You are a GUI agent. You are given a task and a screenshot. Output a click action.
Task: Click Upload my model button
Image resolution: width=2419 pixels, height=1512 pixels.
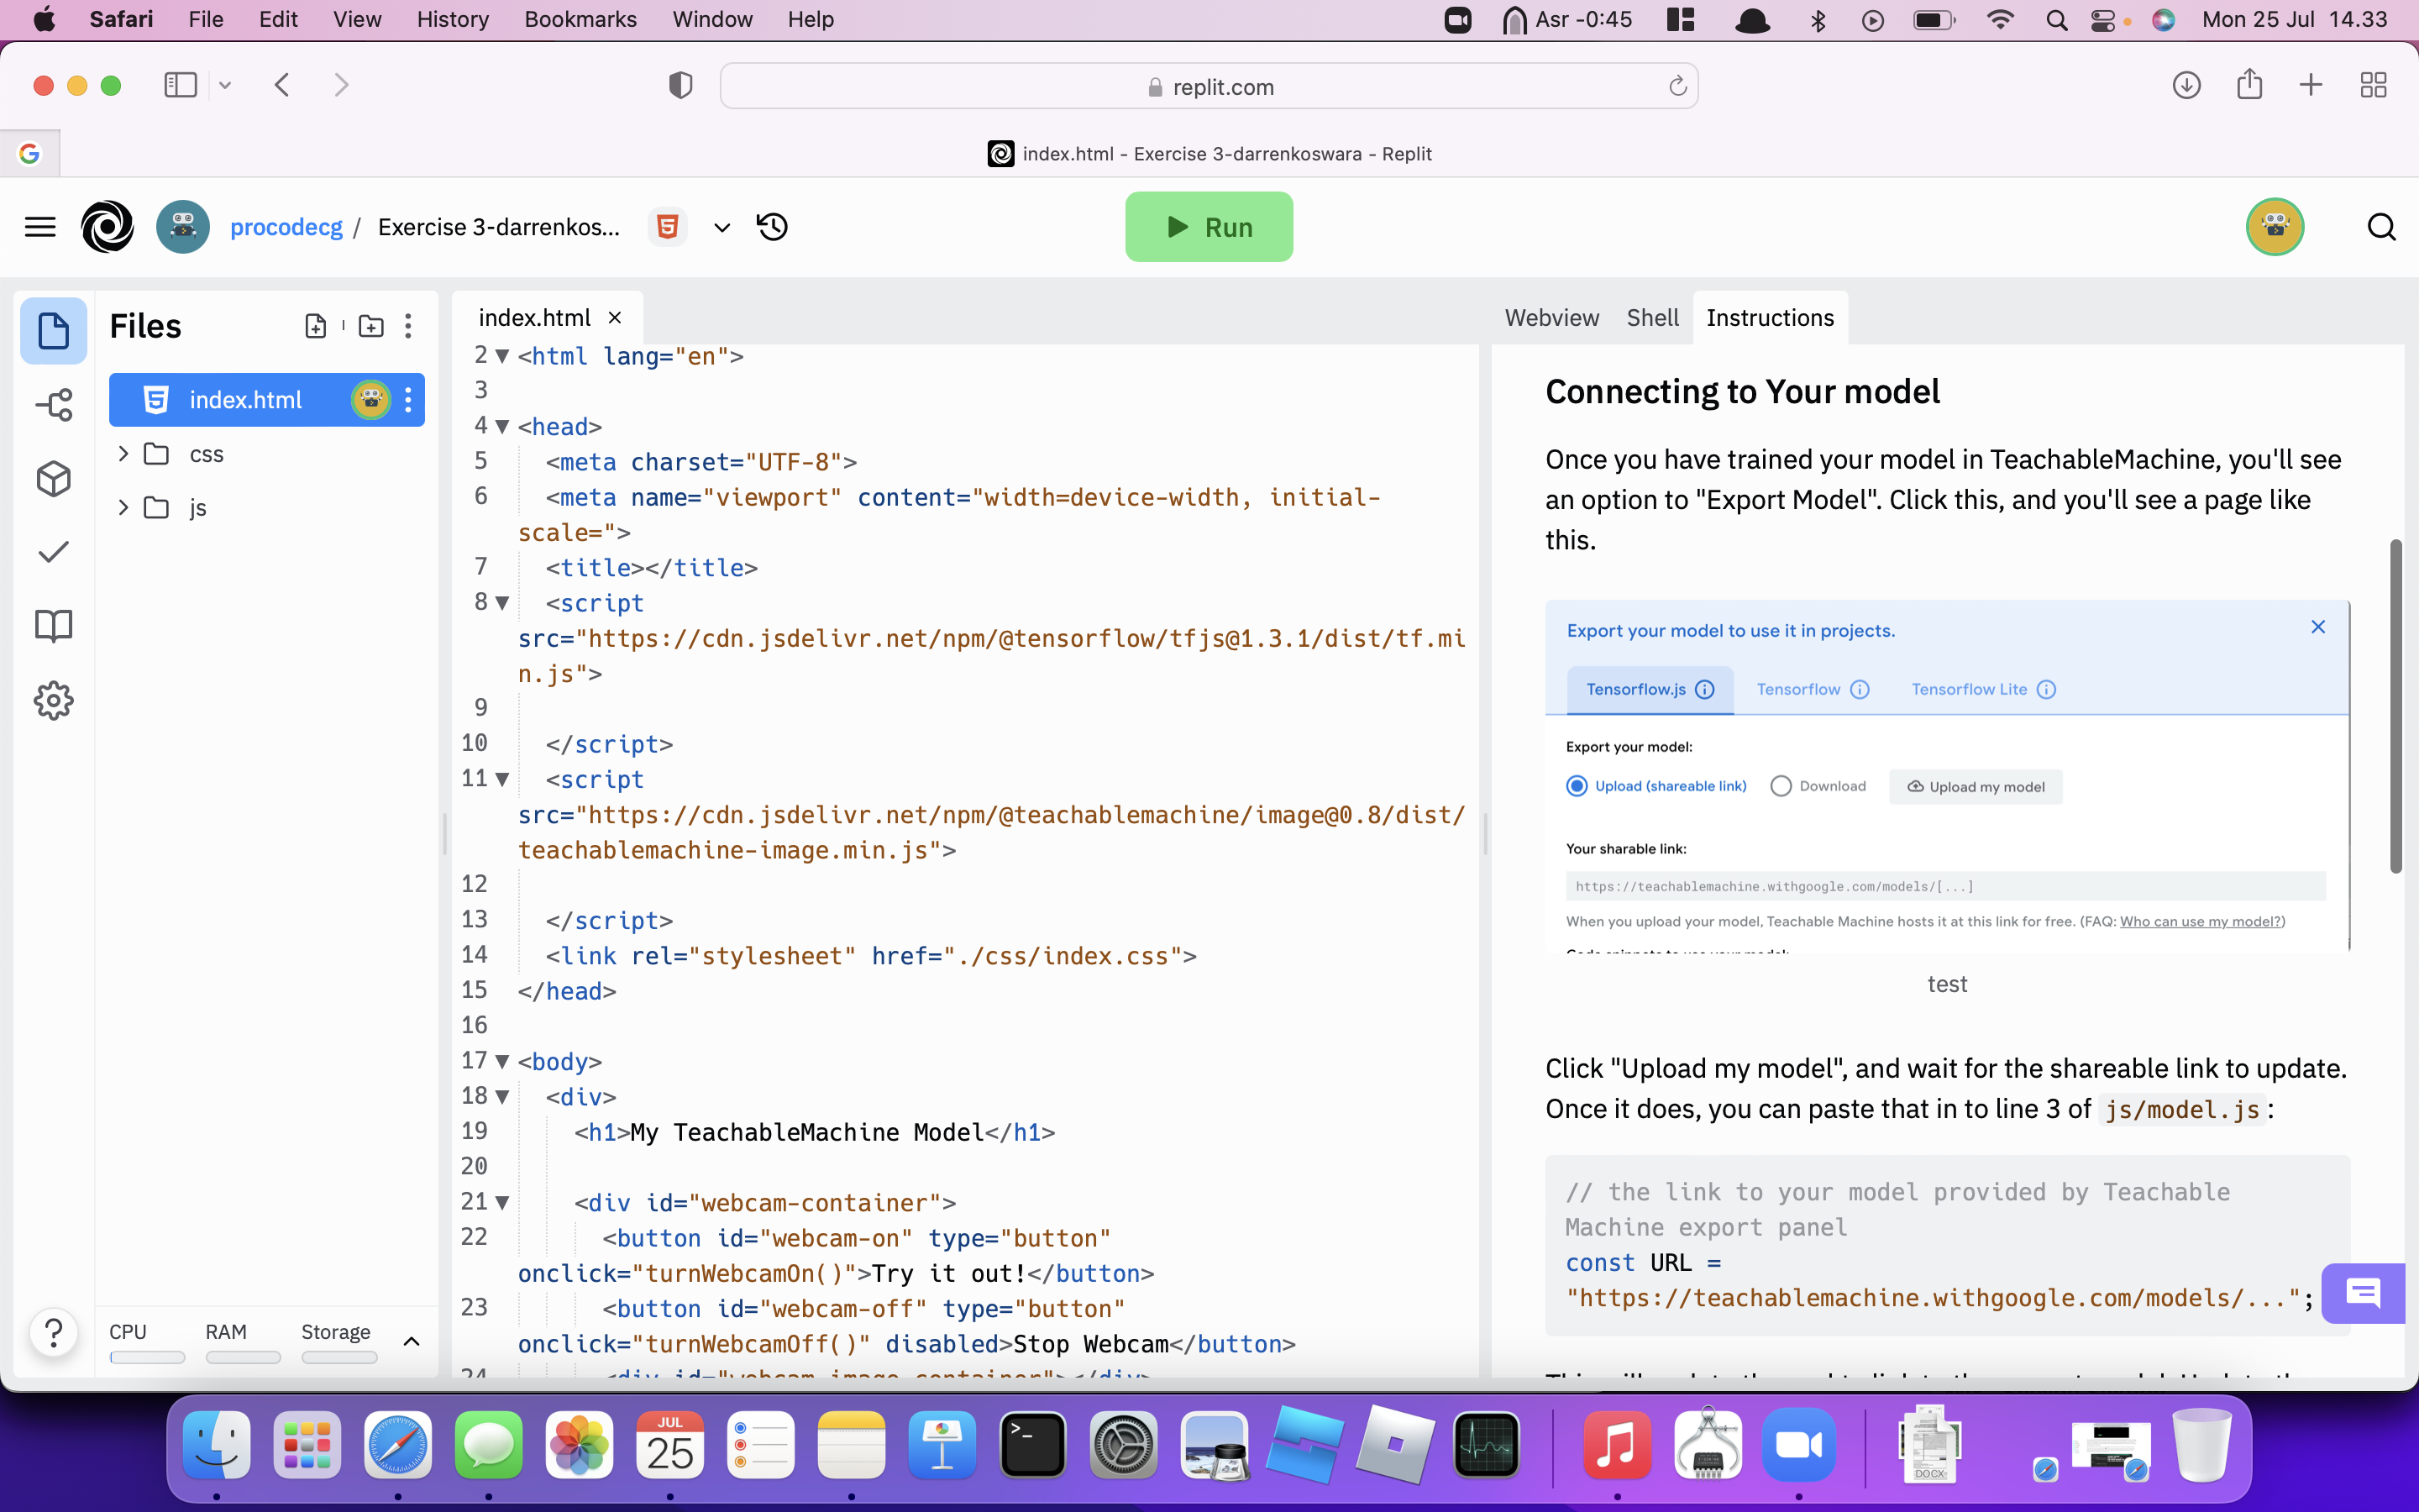(1976, 787)
